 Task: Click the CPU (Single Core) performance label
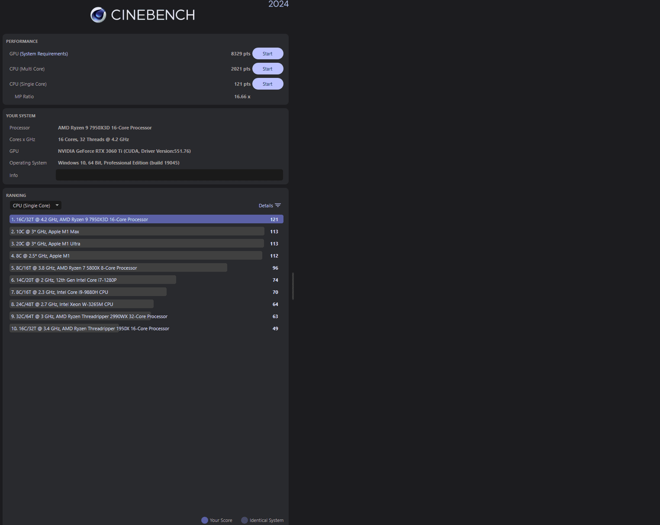click(28, 84)
